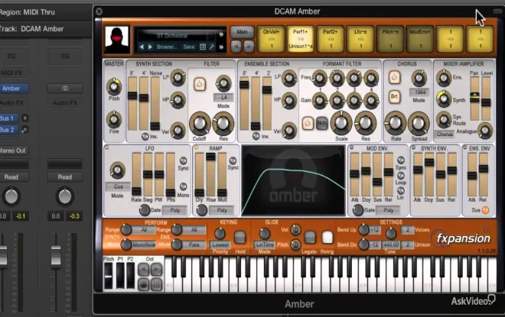Image resolution: width=505 pixels, height=317 pixels.
Task: Toggle the Formant Filter power button
Action: 308,124
